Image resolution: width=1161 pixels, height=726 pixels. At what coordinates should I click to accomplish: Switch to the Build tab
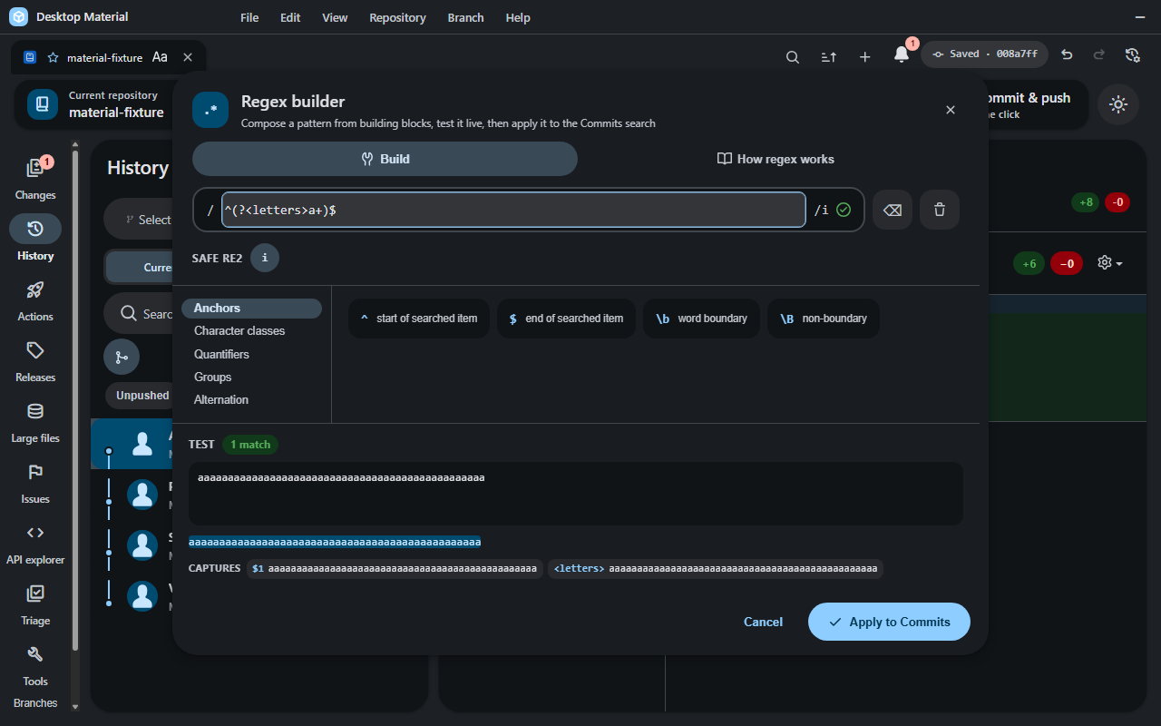pyautogui.click(x=385, y=159)
